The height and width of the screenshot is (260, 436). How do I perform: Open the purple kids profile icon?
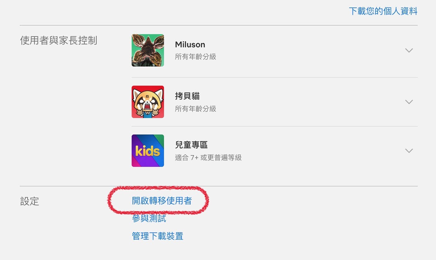148,151
